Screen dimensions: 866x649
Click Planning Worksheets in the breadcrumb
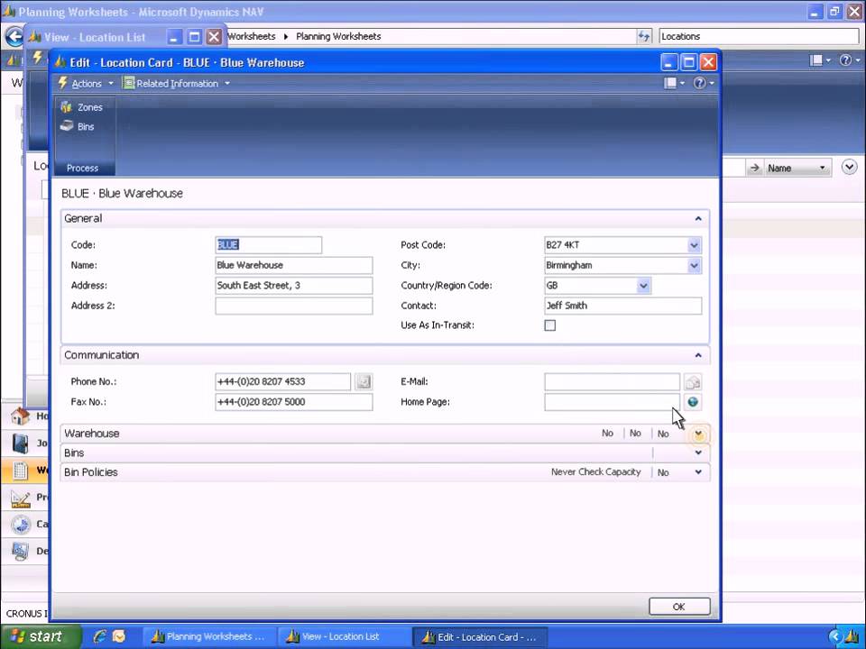(x=338, y=36)
